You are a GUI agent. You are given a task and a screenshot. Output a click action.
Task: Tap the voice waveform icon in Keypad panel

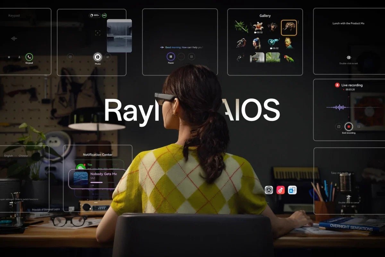(14, 39)
